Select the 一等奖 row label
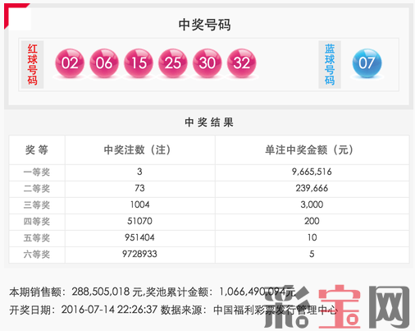The image size is (415, 331). (x=37, y=172)
